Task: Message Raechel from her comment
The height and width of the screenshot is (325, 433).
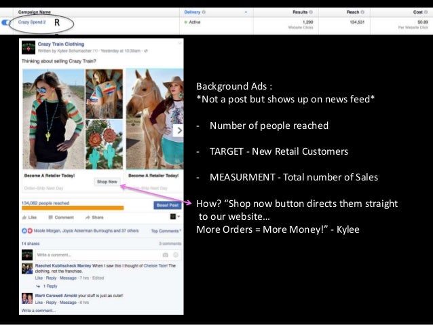Action: click(68, 278)
